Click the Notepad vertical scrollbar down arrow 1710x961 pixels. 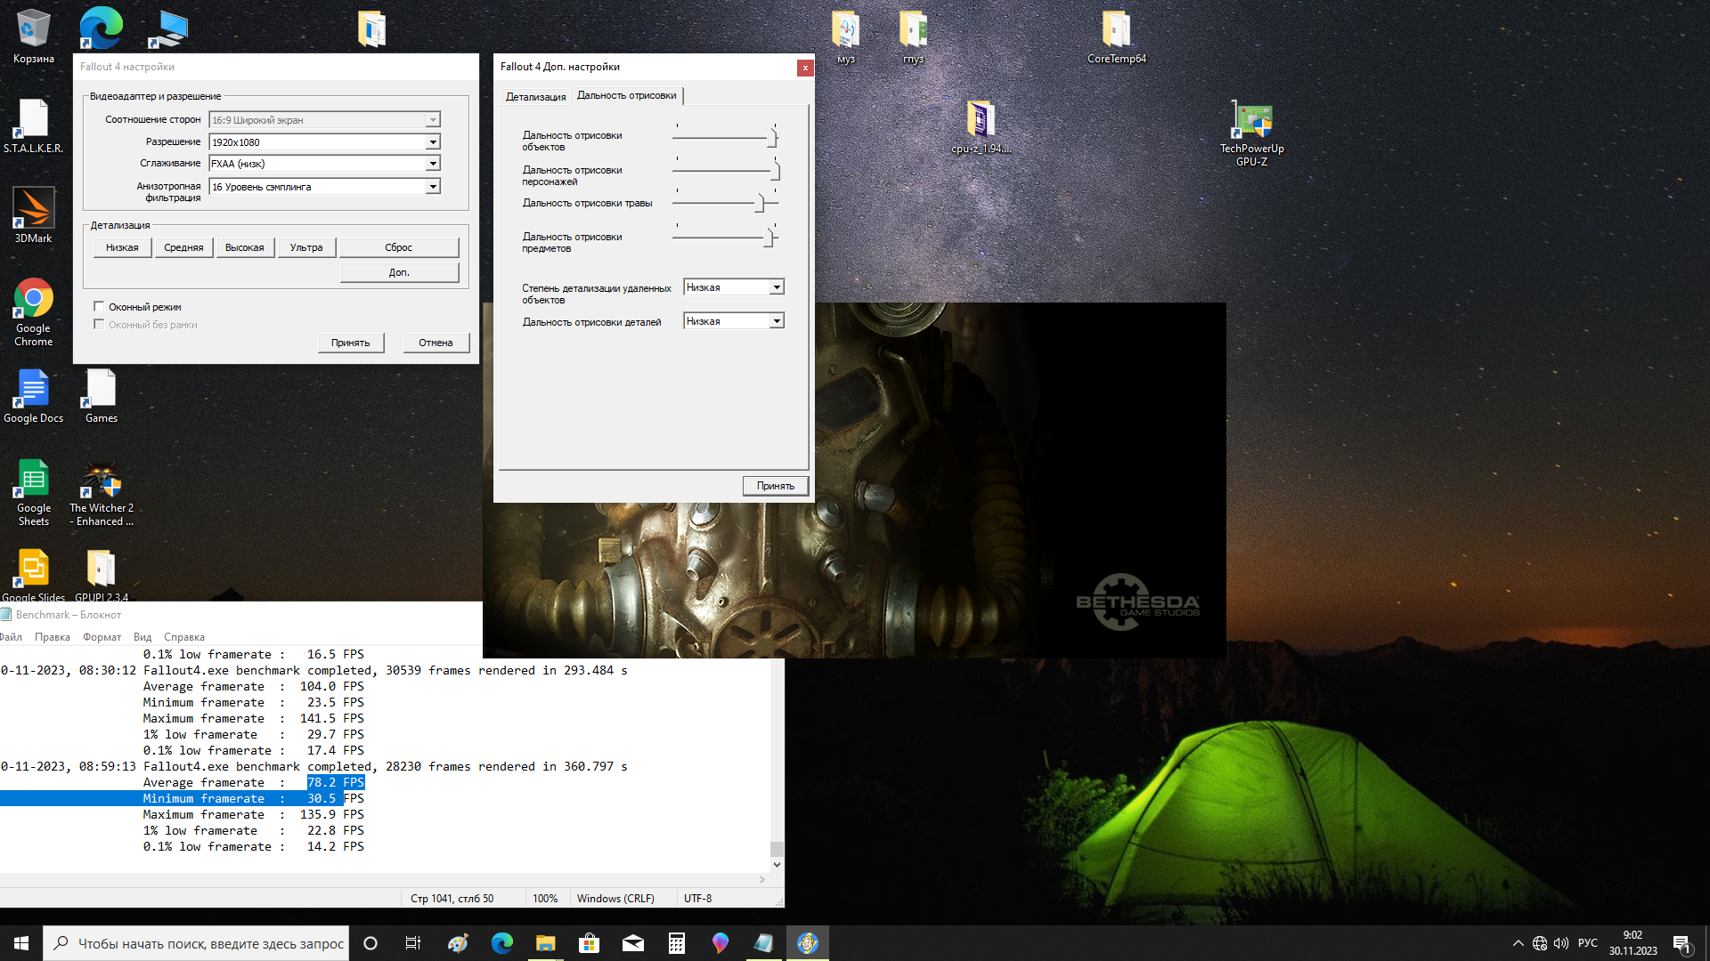[x=777, y=864]
